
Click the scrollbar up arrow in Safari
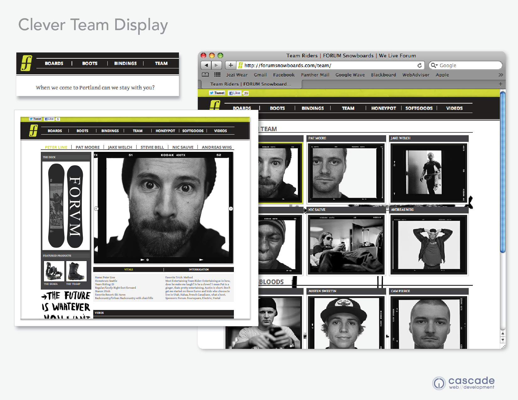[503, 333]
